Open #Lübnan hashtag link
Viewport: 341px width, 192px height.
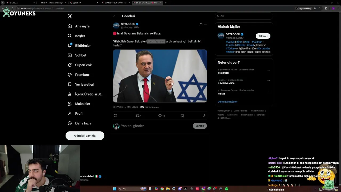coord(257,42)
